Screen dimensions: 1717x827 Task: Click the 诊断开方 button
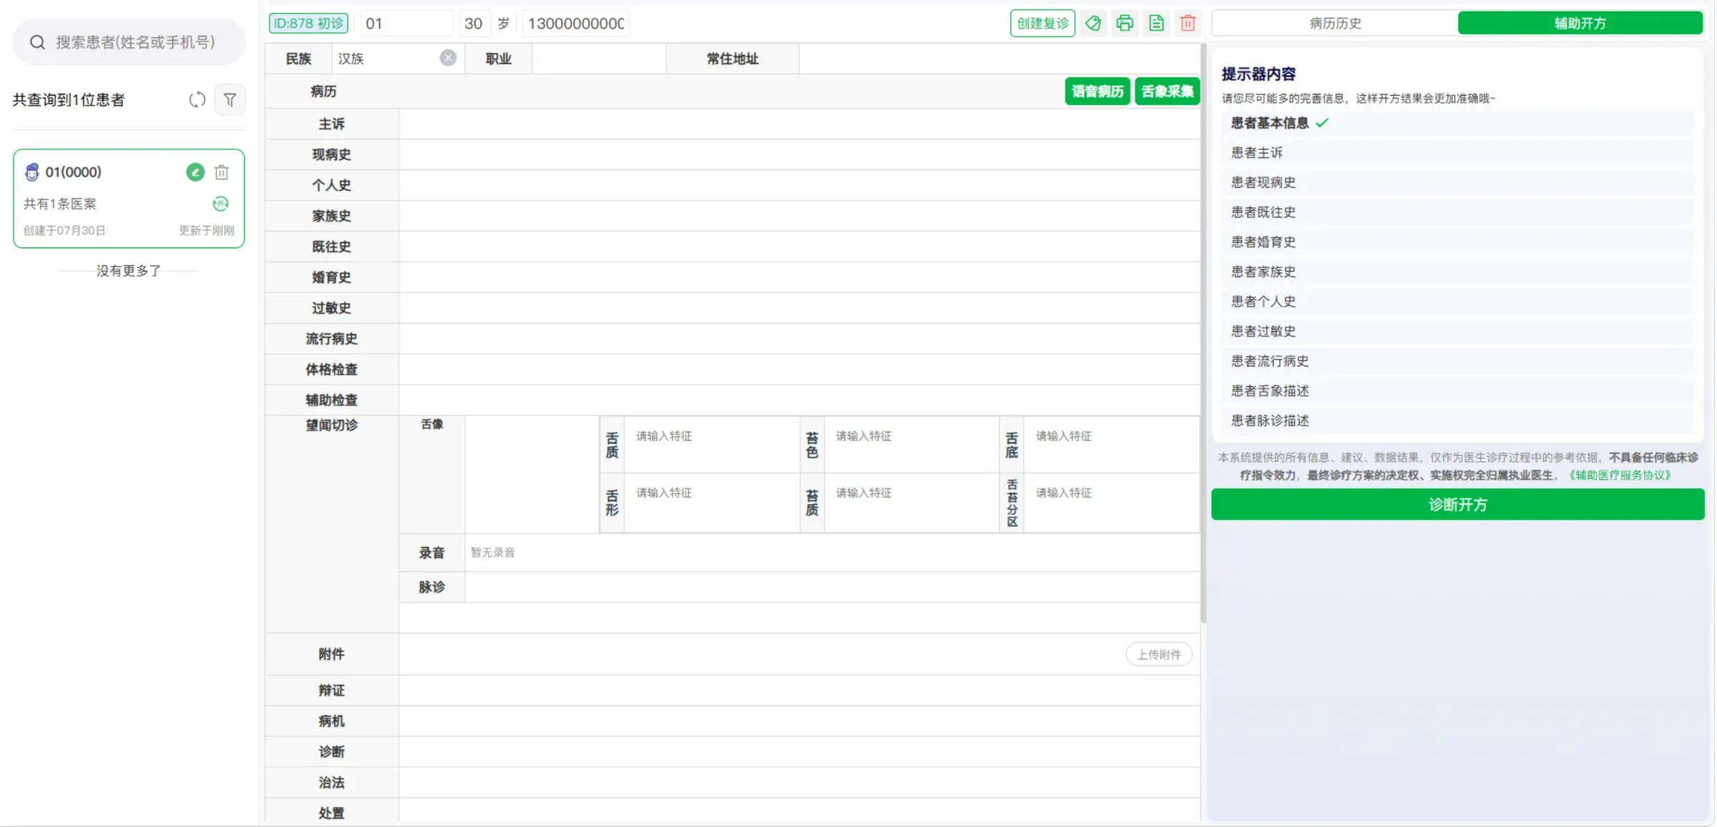point(1457,505)
